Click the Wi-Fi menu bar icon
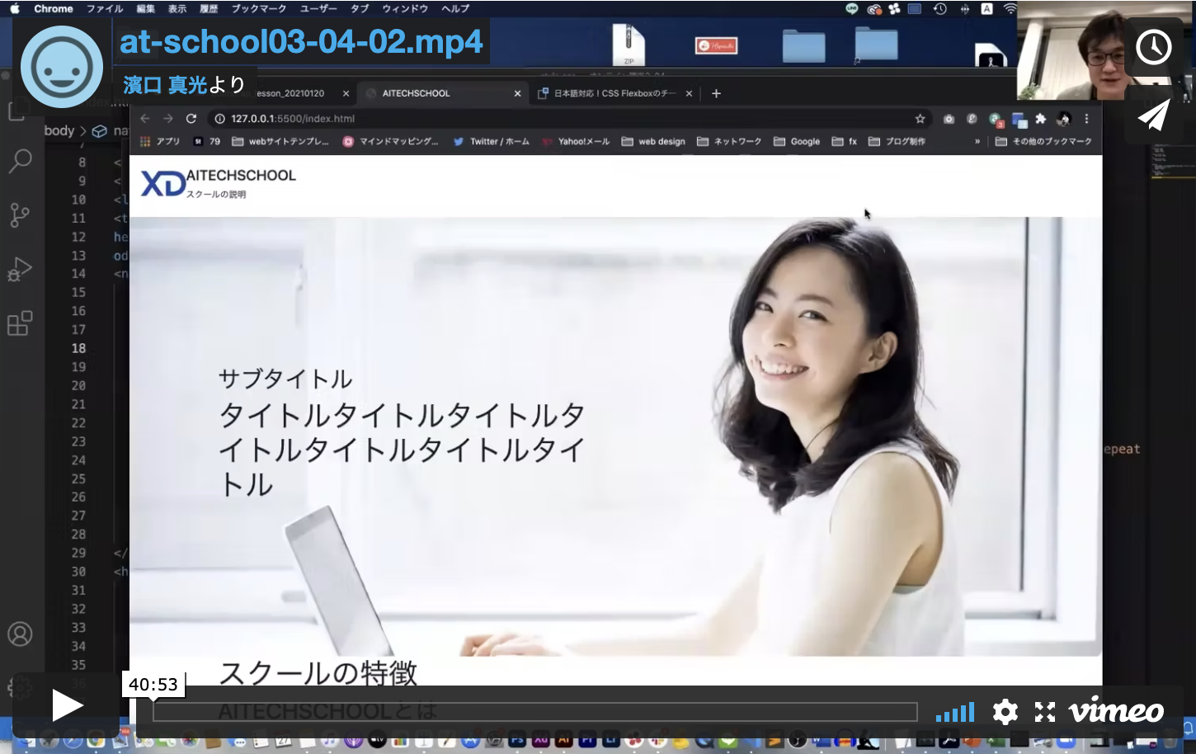The image size is (1196, 754). [x=1010, y=8]
